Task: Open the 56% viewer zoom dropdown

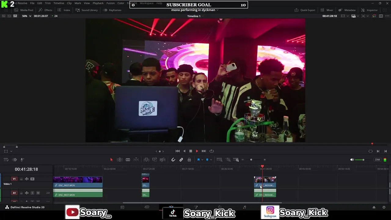Action: click(x=26, y=16)
